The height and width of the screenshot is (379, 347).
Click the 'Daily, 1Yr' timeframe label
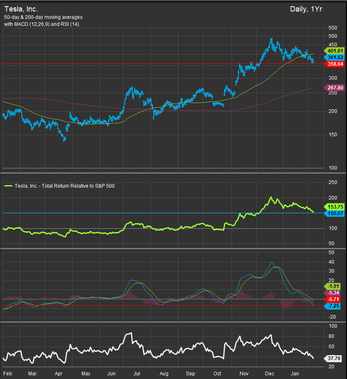coord(306,9)
